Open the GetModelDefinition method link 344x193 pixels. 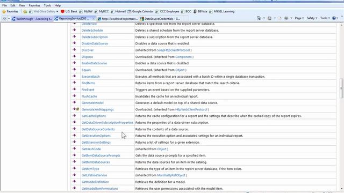tap(95, 182)
